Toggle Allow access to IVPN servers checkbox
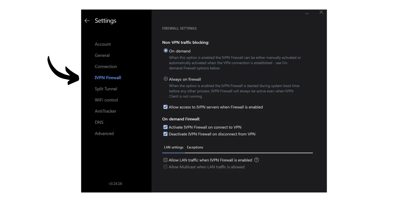Viewport: 408px width, 202px height. pos(165,107)
